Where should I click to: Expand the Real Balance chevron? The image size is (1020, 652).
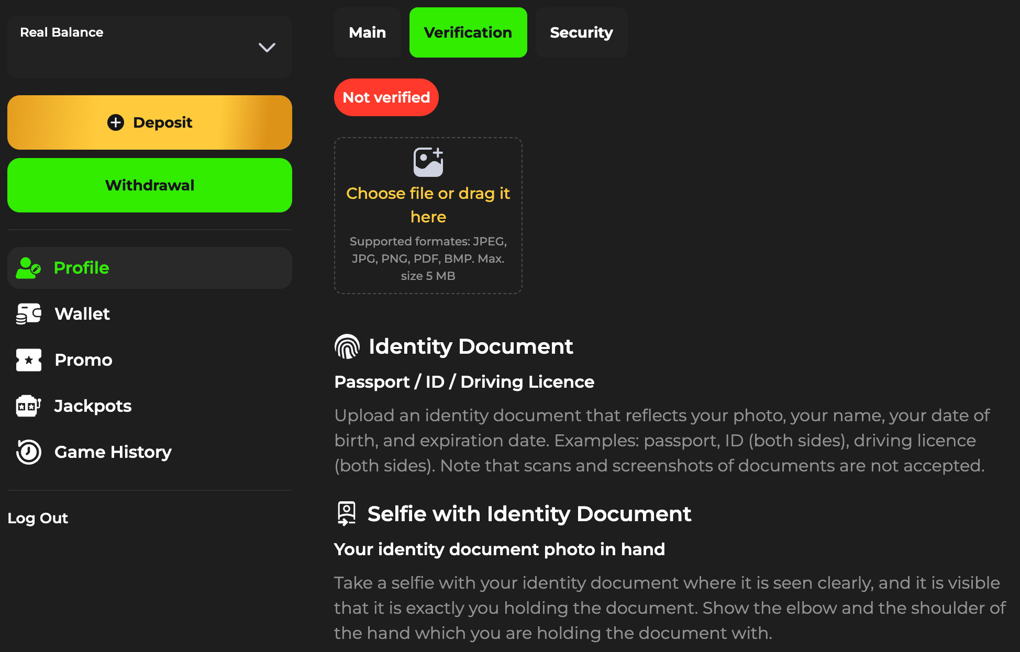pos(267,48)
